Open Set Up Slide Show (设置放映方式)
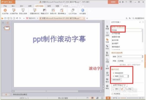Viewport: 146px width, 100px height. 35,11
